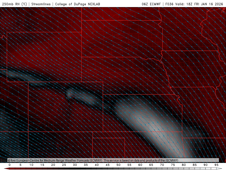Click the "F036" forecast hour label

click(169, 4)
